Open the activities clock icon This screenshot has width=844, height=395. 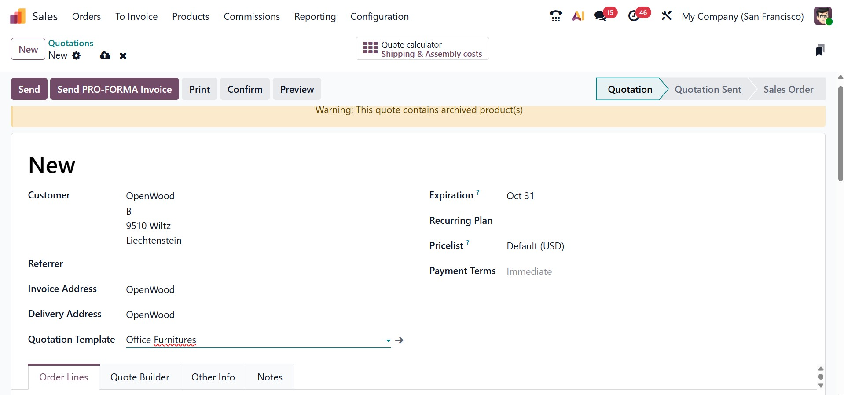pyautogui.click(x=634, y=16)
